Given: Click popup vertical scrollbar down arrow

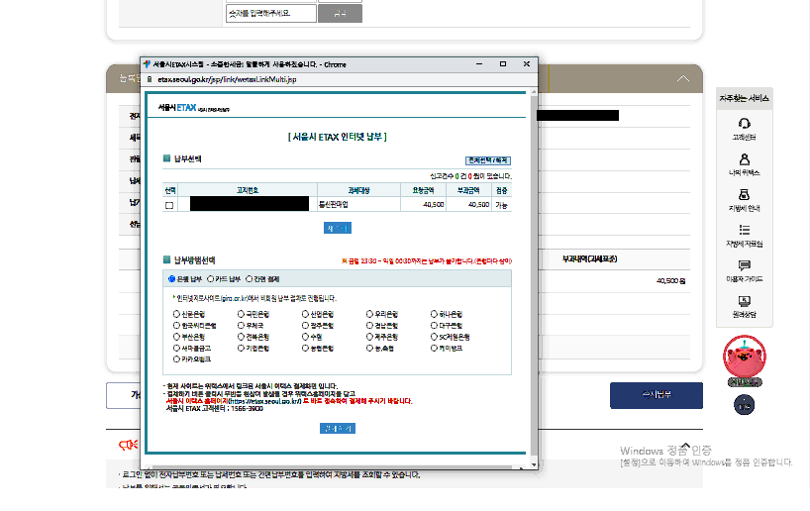Looking at the screenshot, I should (x=534, y=464).
